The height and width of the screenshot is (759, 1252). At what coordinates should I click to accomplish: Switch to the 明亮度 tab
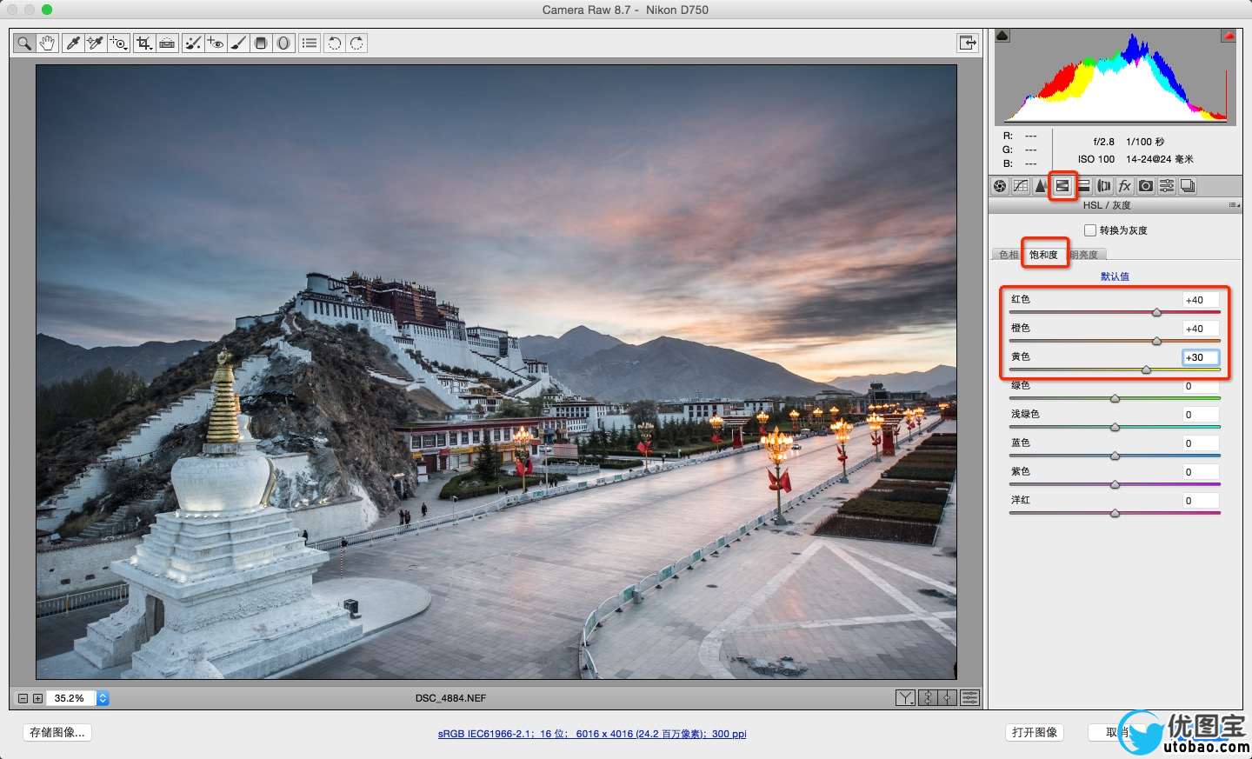point(1085,255)
